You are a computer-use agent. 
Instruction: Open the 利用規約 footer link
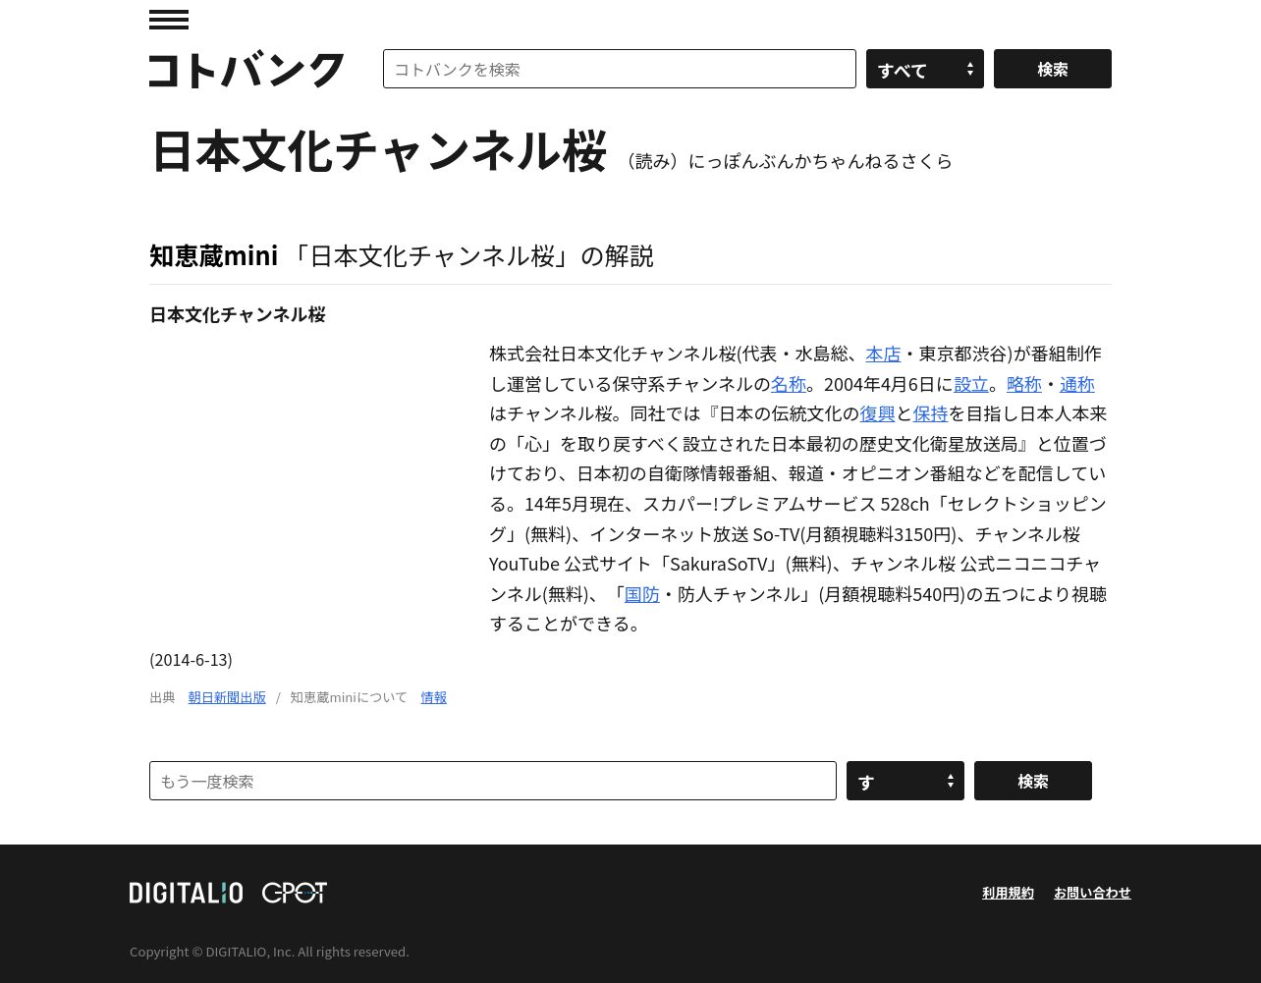click(1008, 893)
